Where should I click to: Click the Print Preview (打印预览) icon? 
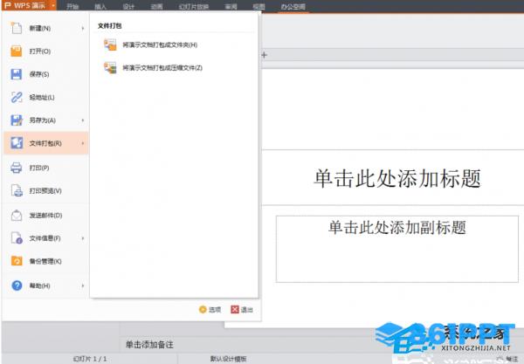17,190
